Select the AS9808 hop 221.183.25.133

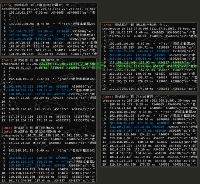coord(121,81)
